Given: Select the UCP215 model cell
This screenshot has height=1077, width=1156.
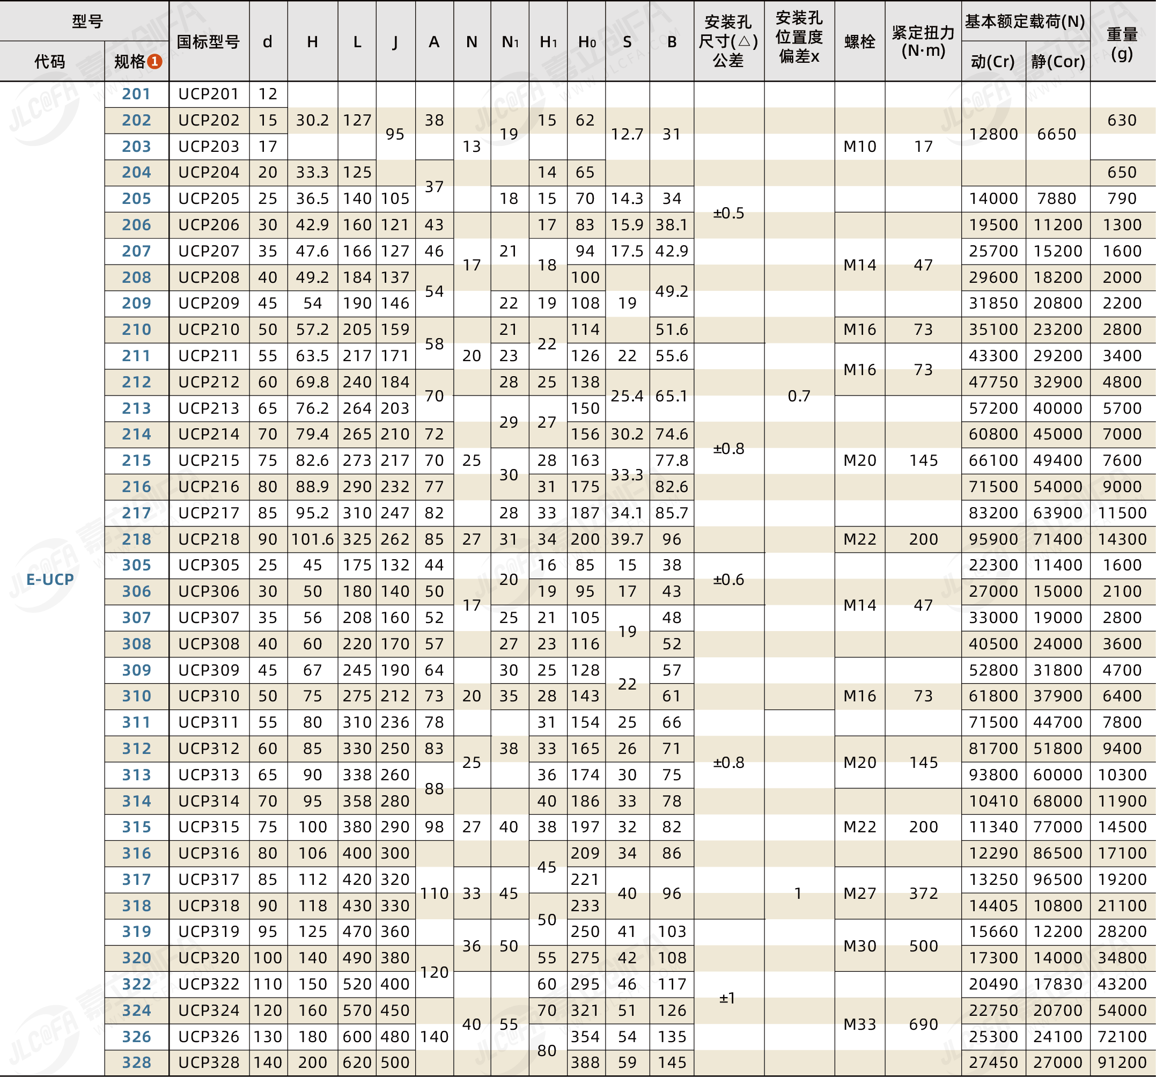Looking at the screenshot, I should tap(209, 460).
